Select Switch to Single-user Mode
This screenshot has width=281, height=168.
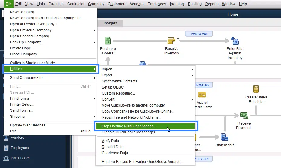tap(32, 63)
